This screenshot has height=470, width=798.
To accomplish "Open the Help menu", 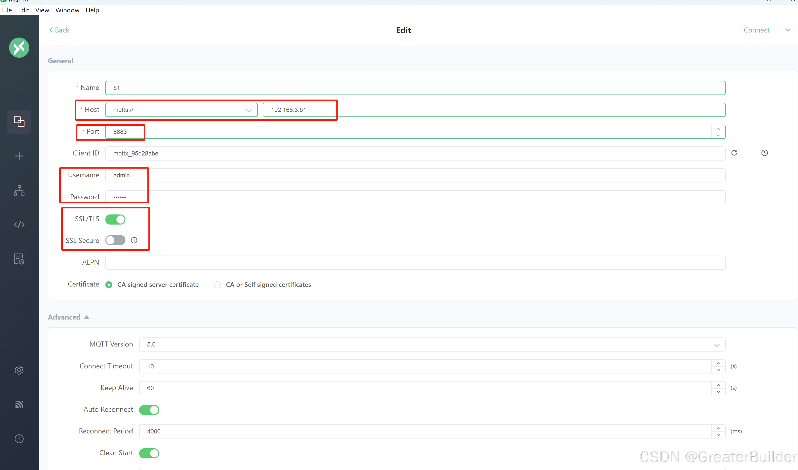I will 92,10.
